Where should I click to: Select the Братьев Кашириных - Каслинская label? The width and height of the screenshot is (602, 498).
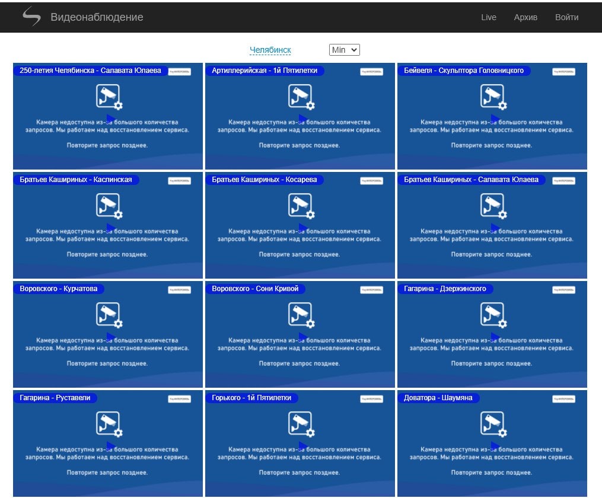(x=76, y=180)
